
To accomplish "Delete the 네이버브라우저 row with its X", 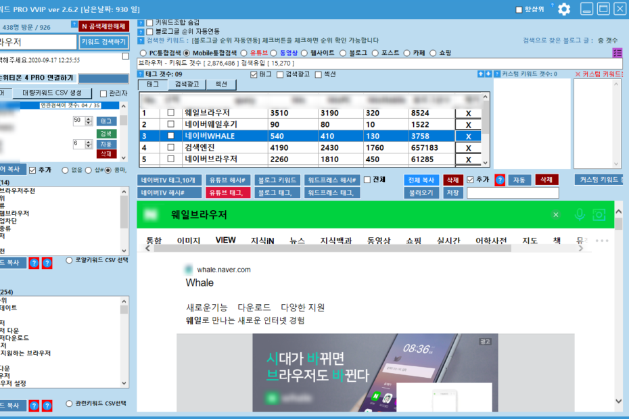I will pyautogui.click(x=468, y=159).
